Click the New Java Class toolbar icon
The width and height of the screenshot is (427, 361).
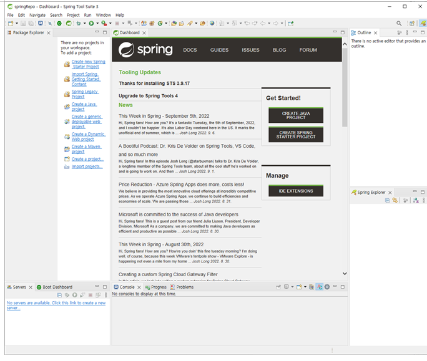pos(160,24)
